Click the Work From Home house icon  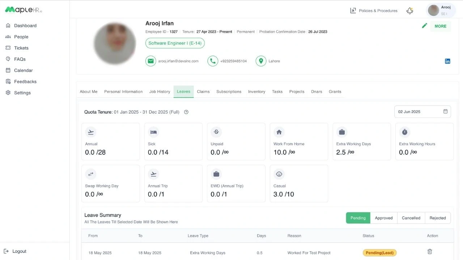point(279,132)
